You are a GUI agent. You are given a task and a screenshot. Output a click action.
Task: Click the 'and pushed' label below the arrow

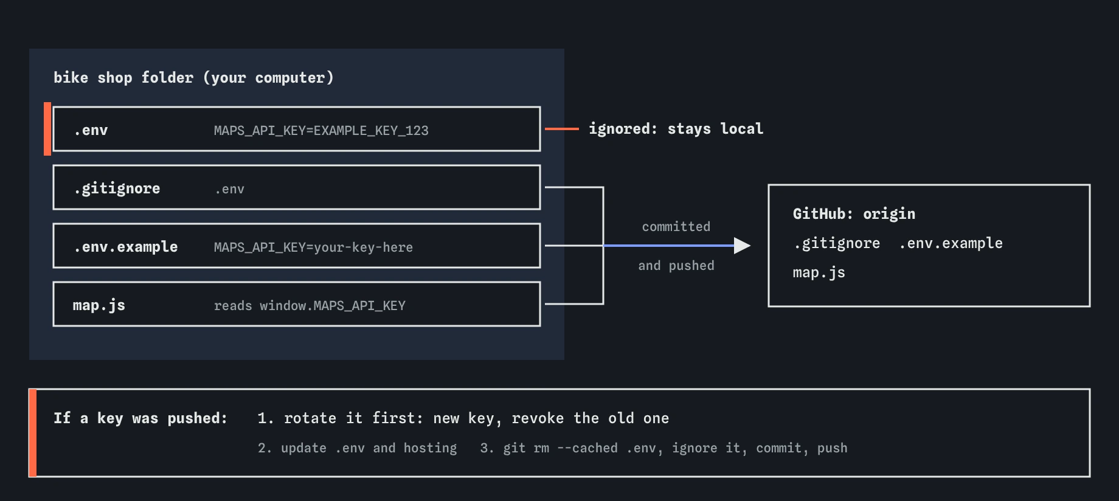tap(676, 266)
